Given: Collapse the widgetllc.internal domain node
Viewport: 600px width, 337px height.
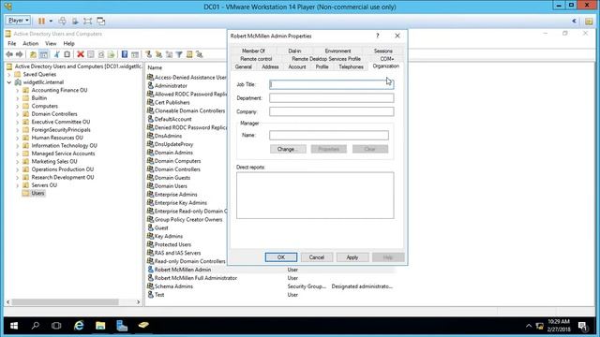Looking at the screenshot, I should tap(9, 82).
